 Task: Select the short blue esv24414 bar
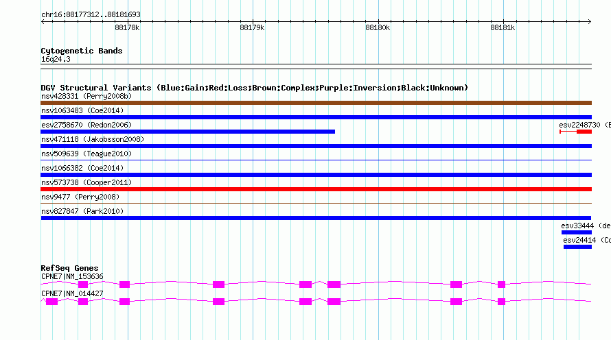pyautogui.click(x=577, y=247)
